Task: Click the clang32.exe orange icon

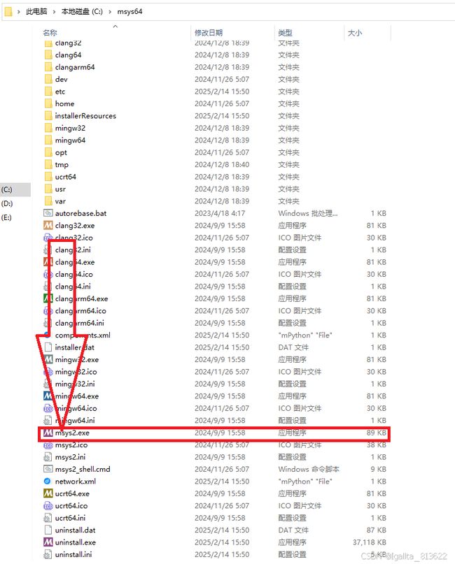Action: click(x=48, y=226)
